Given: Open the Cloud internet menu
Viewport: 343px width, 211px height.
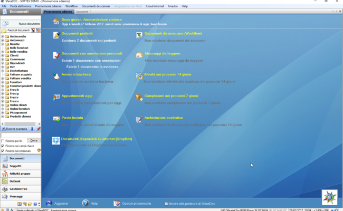Looking at the screenshot, I should tap(155, 6).
